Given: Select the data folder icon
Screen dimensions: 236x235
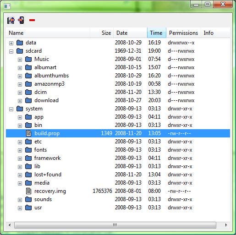Looking at the screenshot, I should [20, 43].
